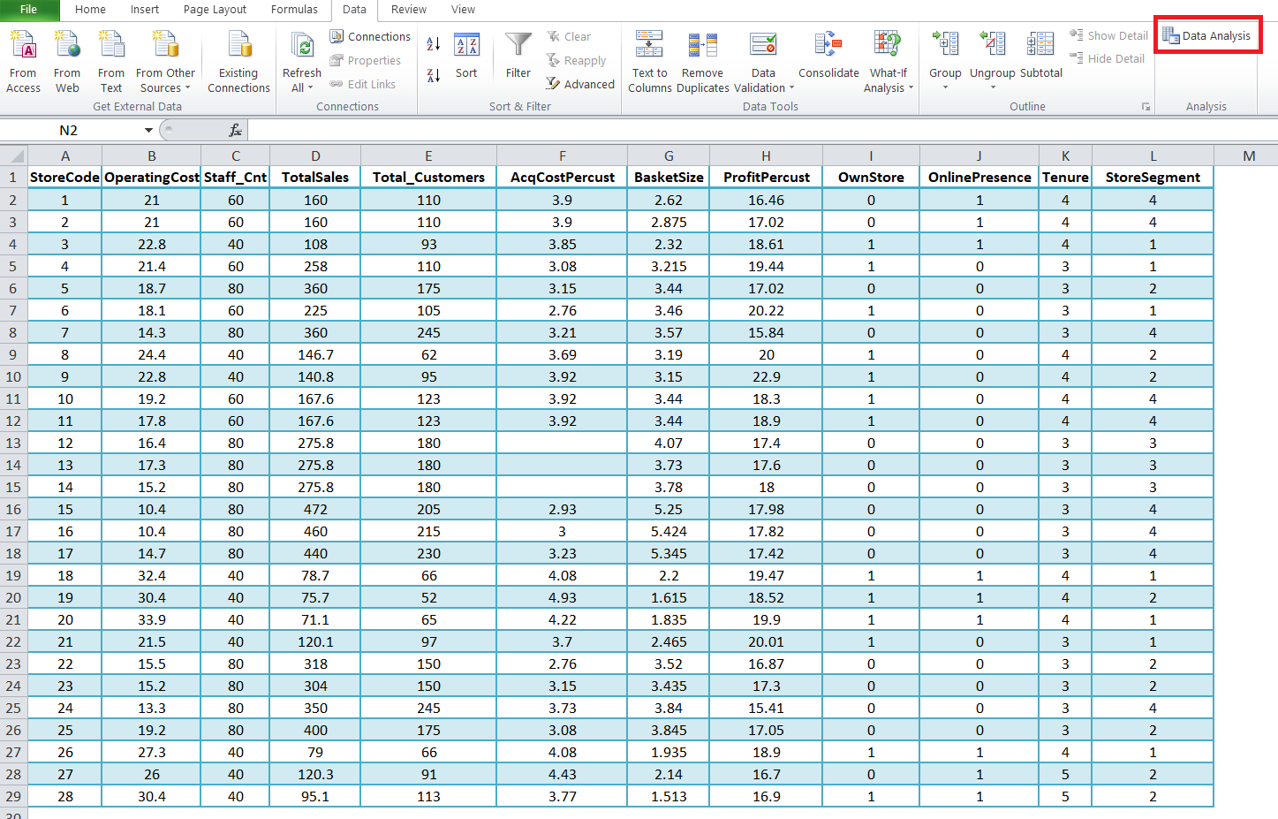Open the Name Box dropdown
Screen dimensions: 1278x819
pos(148,130)
